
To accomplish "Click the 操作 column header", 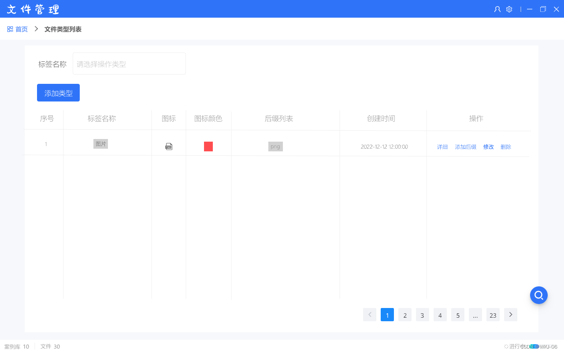I will 476,119.
